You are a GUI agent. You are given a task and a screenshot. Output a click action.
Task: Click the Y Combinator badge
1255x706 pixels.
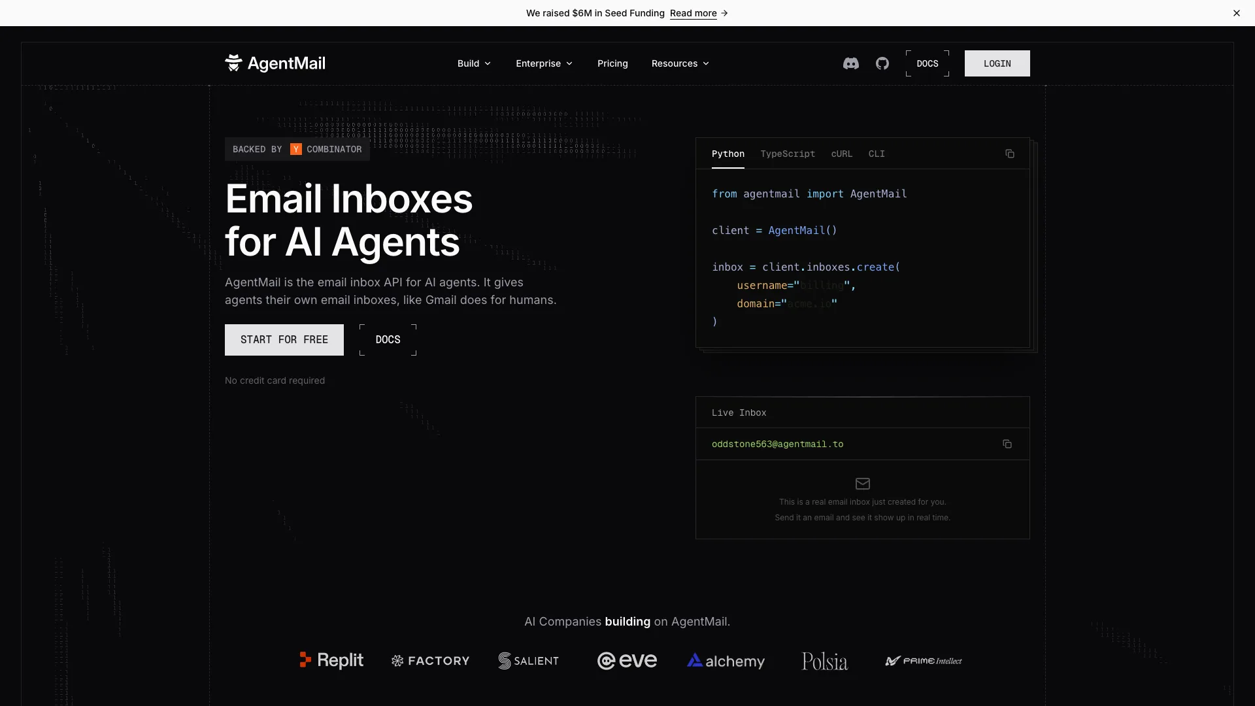click(x=297, y=149)
